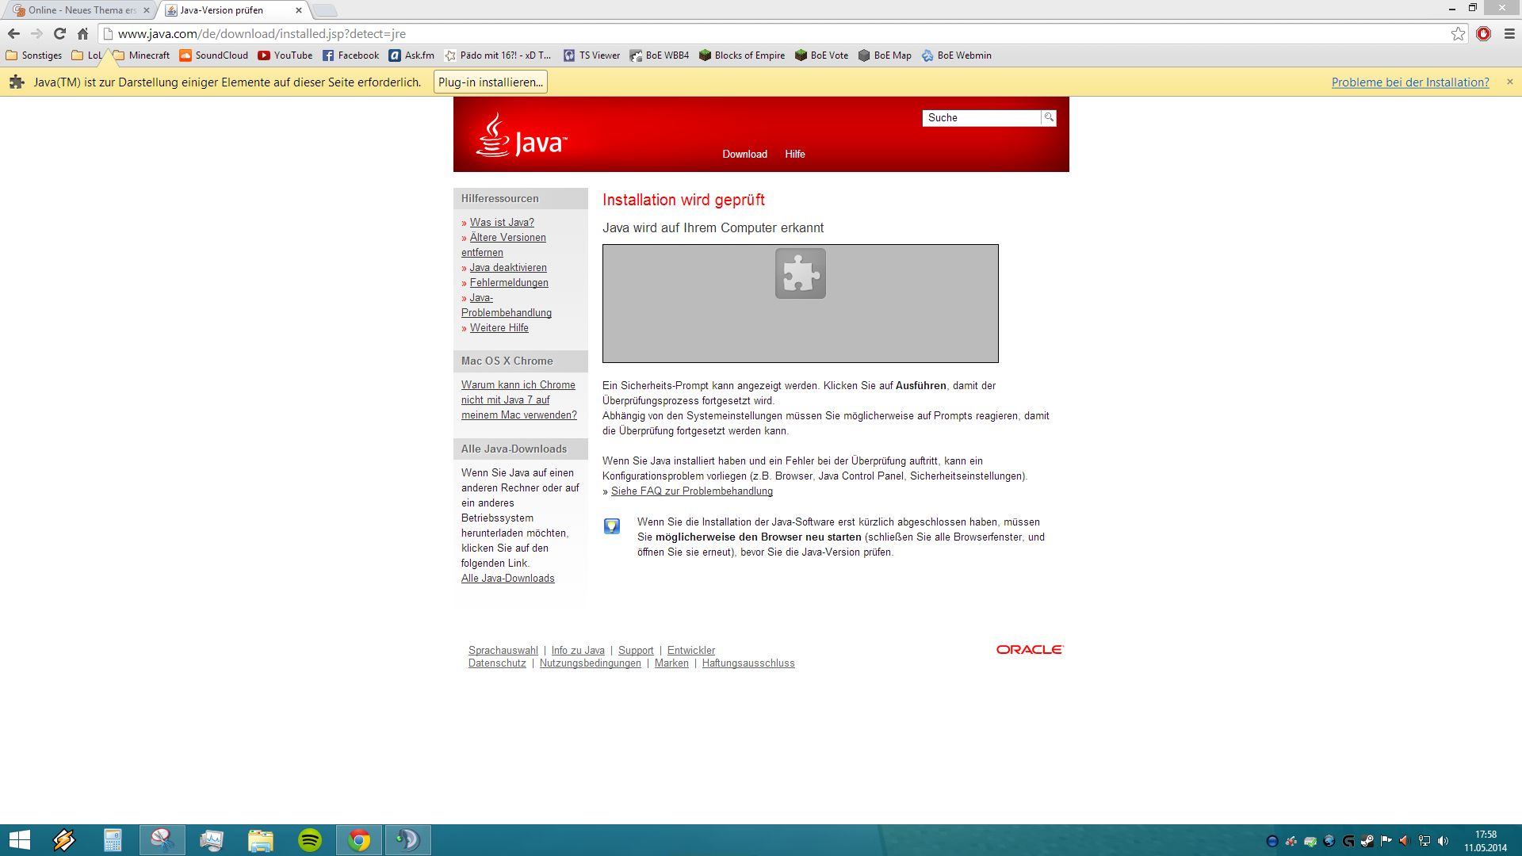Open the Action Center flag icon
This screenshot has height=856, width=1522.
(1386, 841)
